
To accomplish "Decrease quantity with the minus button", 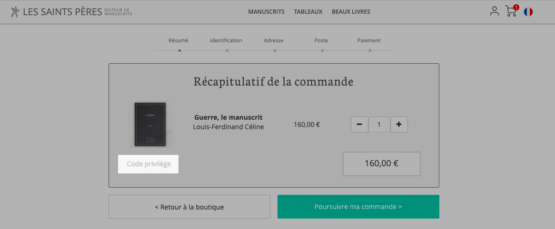I will click(359, 124).
